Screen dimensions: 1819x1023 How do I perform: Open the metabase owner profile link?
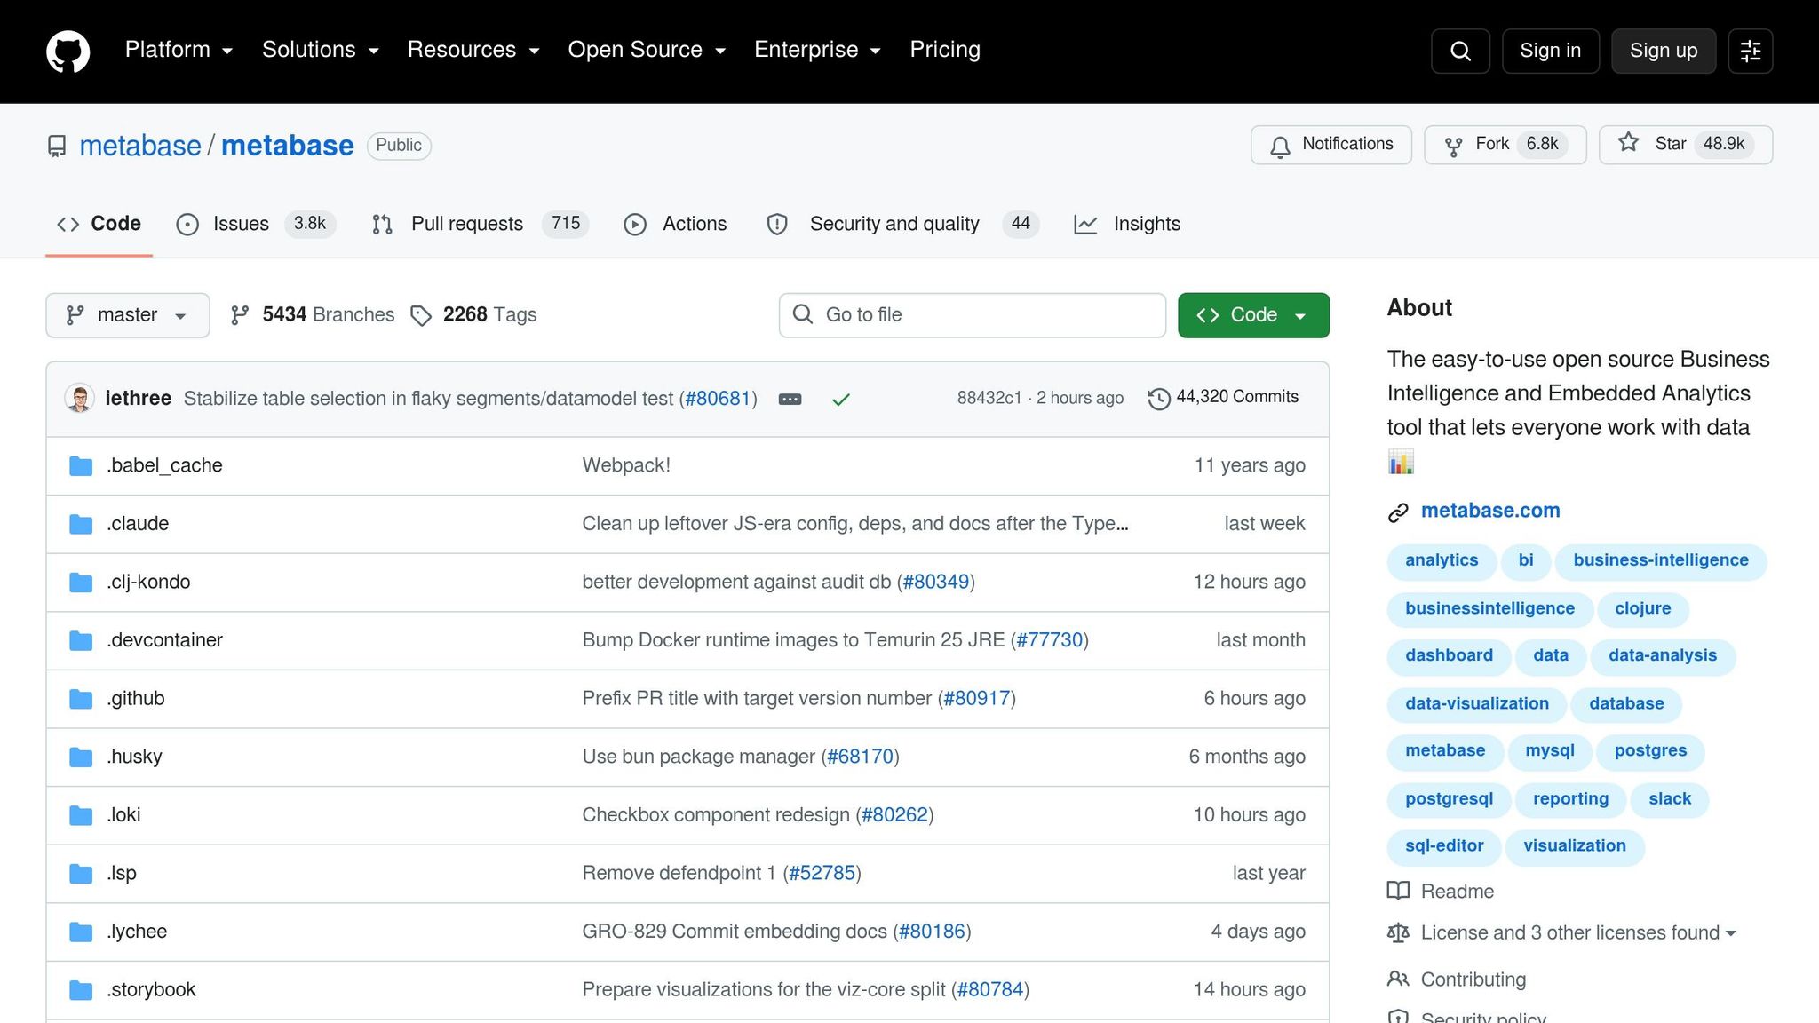pos(140,146)
